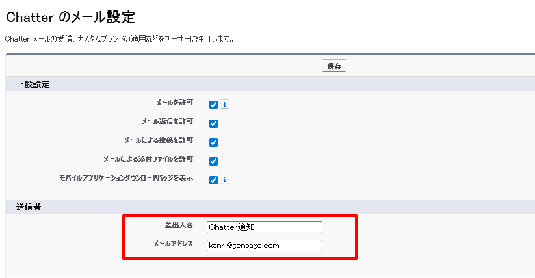Toggle メールによる添付ファイルを許可 checkbox
The image size is (535, 278).
coord(213,161)
